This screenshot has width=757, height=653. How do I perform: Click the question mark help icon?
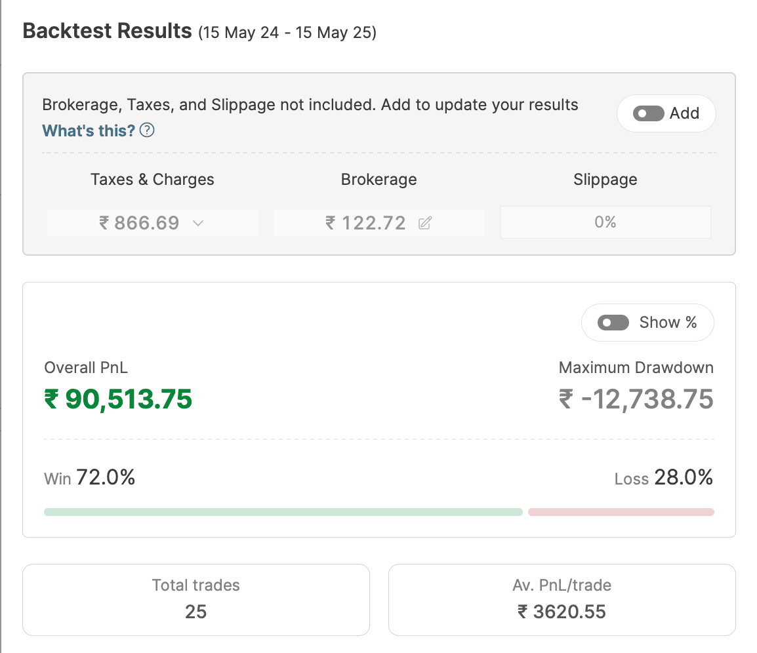(148, 130)
